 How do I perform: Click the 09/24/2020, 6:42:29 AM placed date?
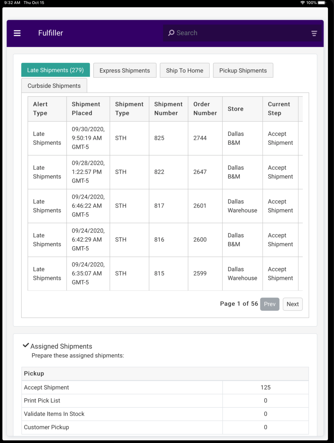coord(88,240)
